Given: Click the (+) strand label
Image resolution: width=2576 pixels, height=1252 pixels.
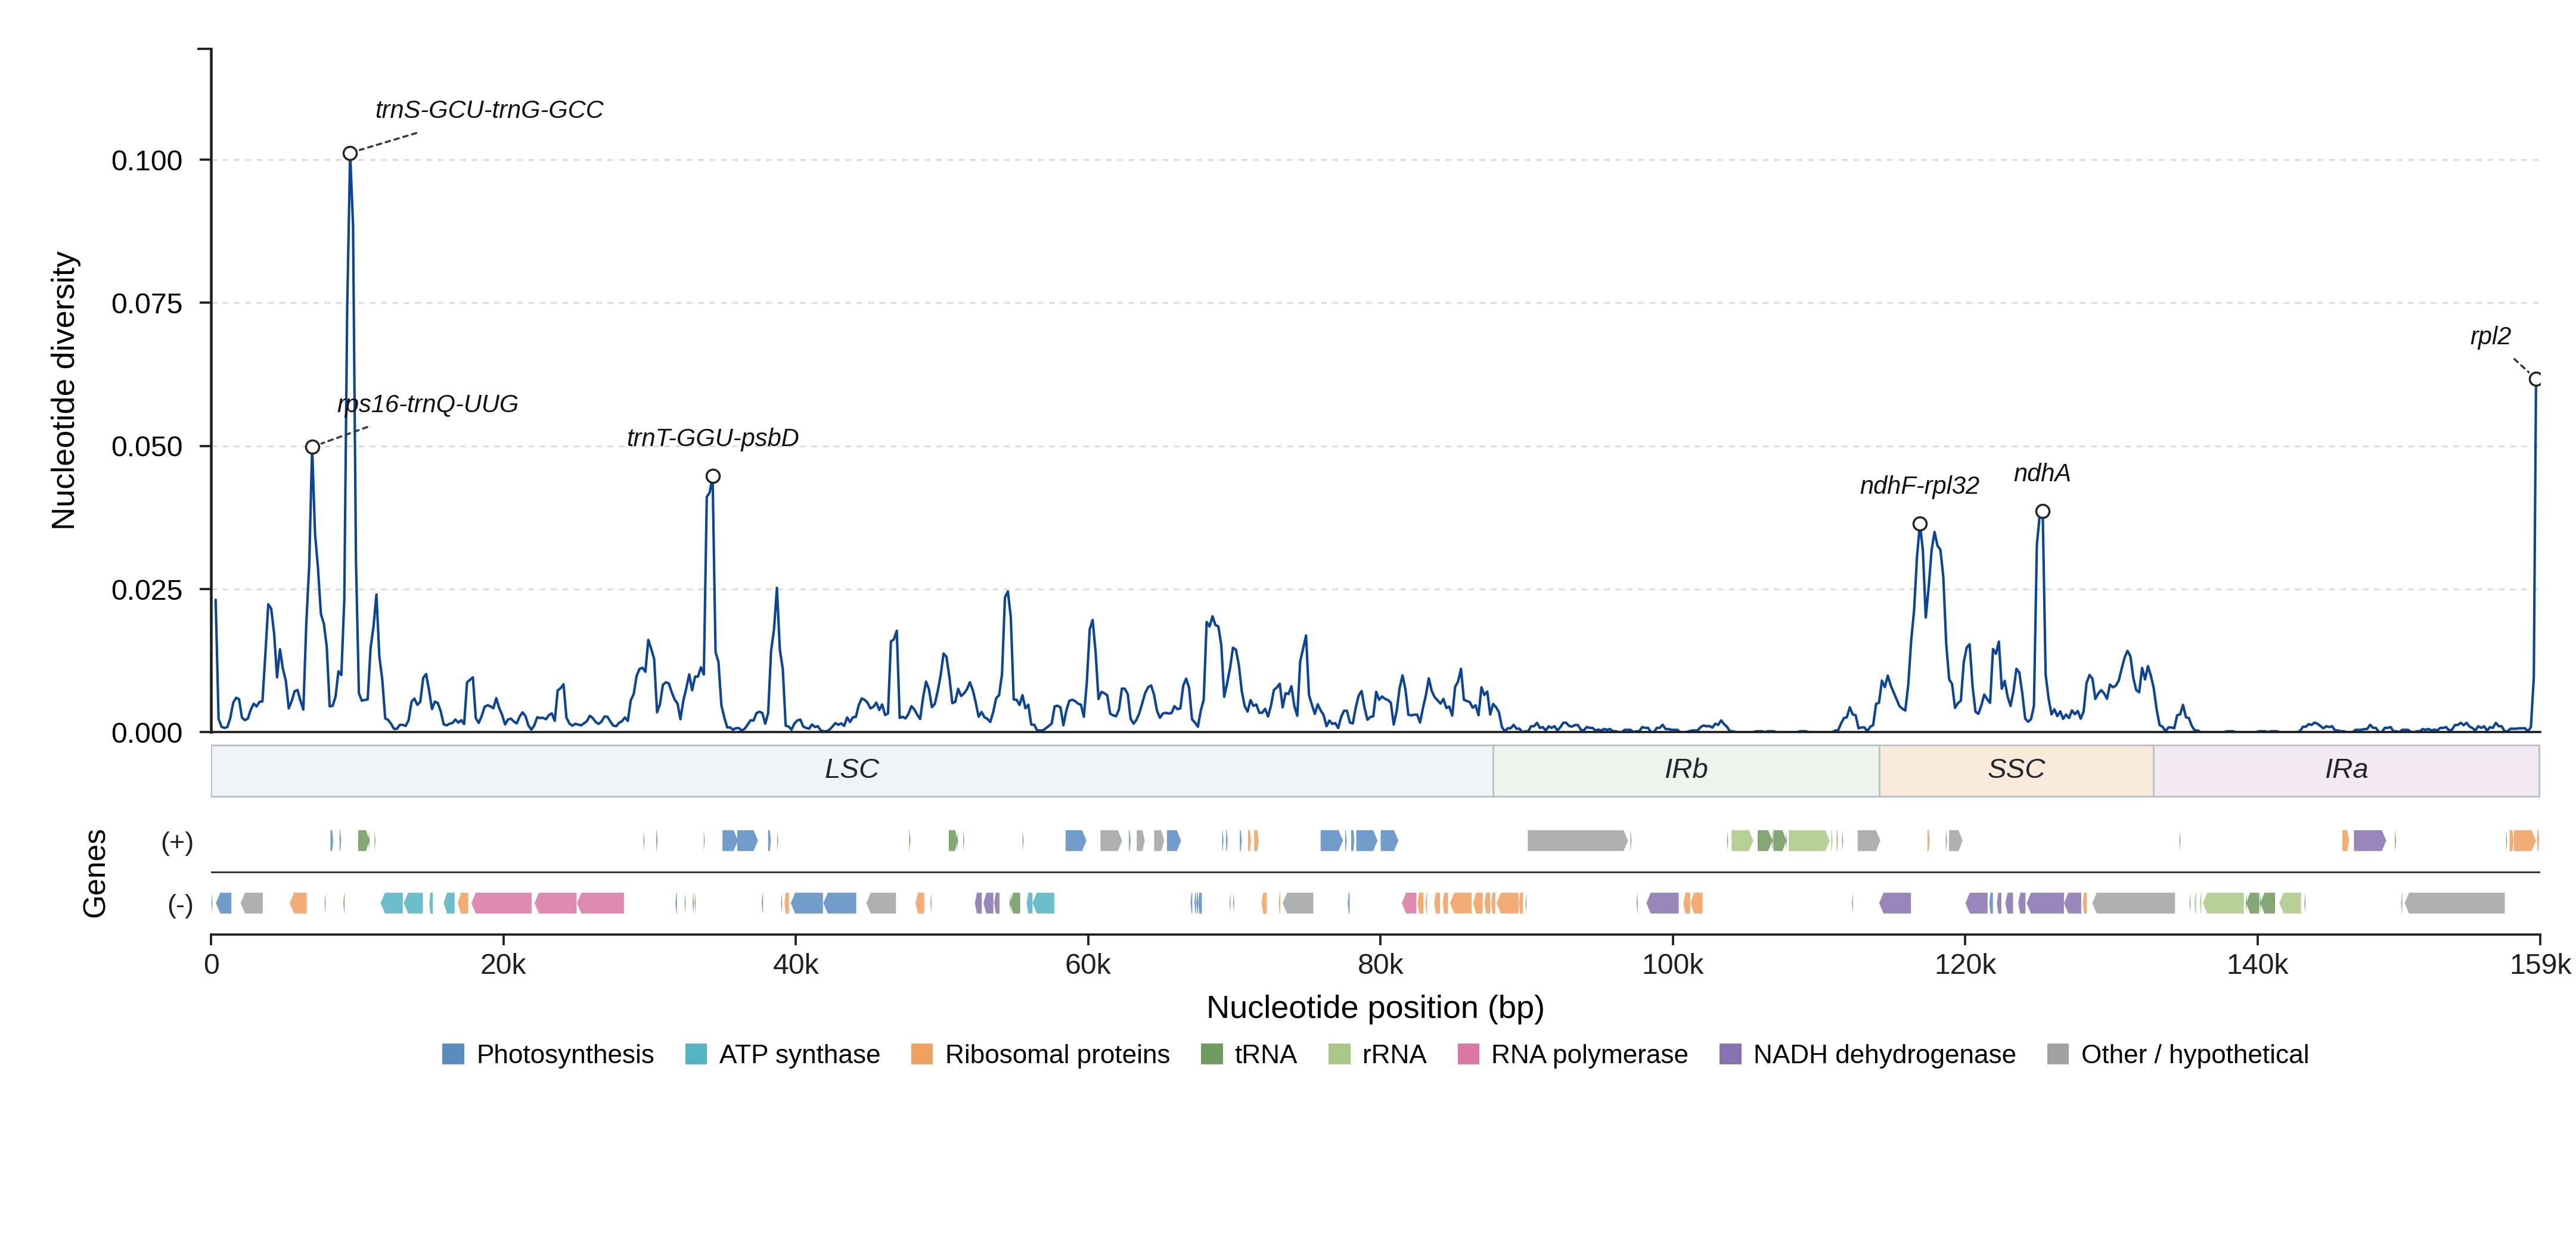Looking at the screenshot, I should [177, 842].
